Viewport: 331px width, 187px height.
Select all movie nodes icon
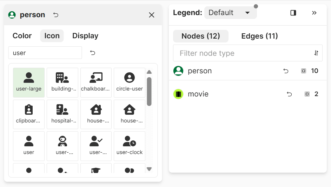point(307,94)
